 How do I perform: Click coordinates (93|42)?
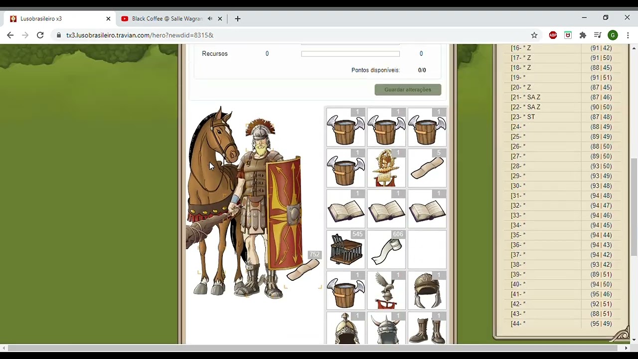tap(601, 265)
